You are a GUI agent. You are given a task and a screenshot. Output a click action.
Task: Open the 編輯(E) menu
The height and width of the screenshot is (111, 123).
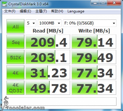[x=25, y=11]
